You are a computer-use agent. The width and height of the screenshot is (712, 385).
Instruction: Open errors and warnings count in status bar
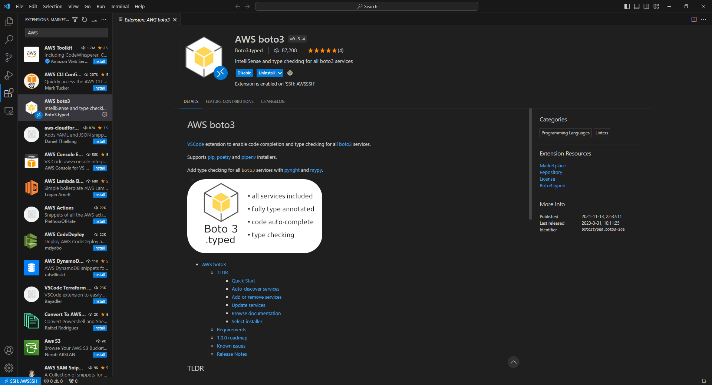[x=53, y=381]
